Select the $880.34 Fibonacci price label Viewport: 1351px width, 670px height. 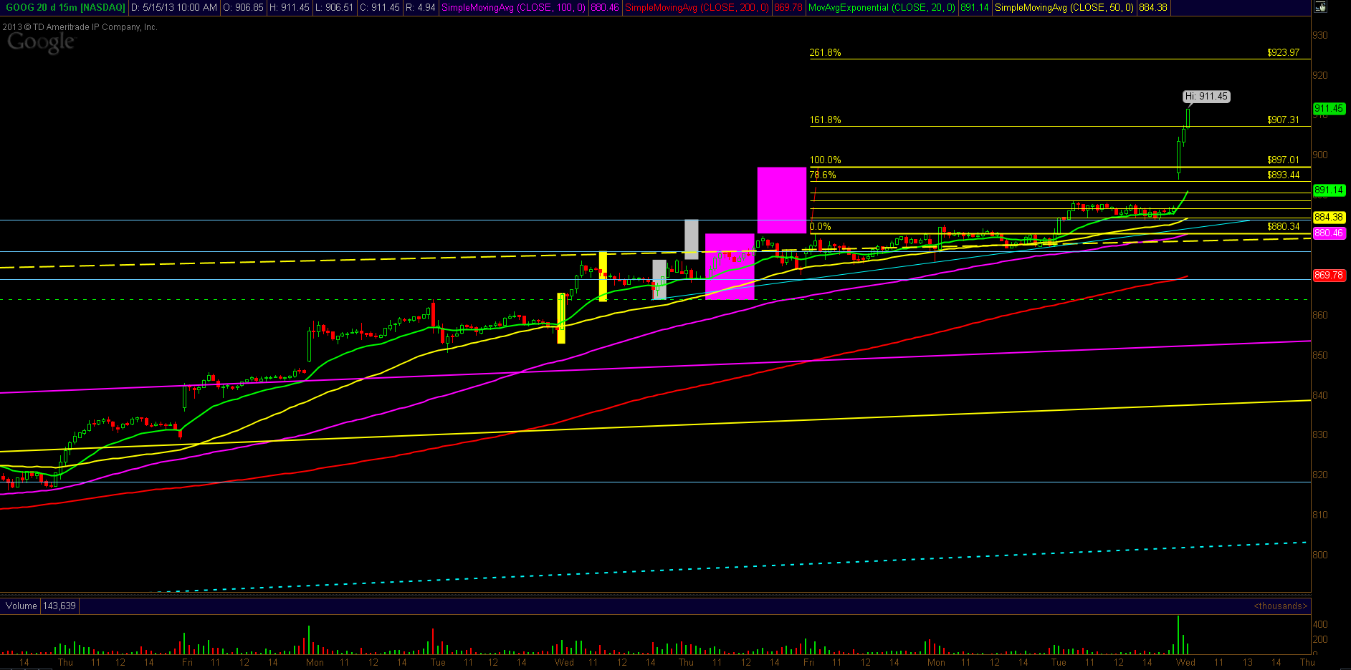(1283, 227)
